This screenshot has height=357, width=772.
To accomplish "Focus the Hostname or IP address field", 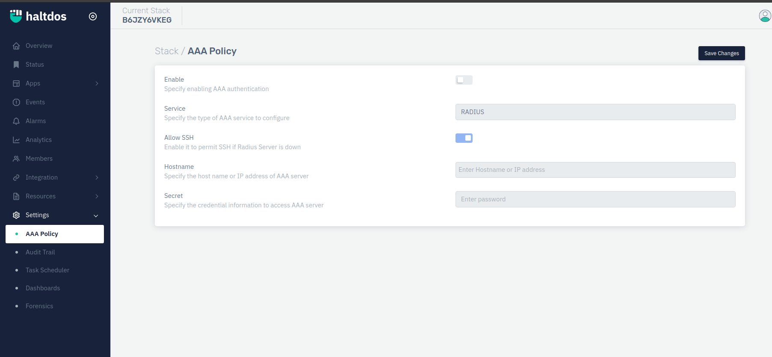I will point(595,170).
